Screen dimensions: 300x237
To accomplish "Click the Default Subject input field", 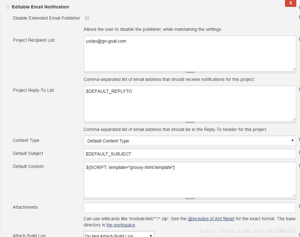I will 190,154.
